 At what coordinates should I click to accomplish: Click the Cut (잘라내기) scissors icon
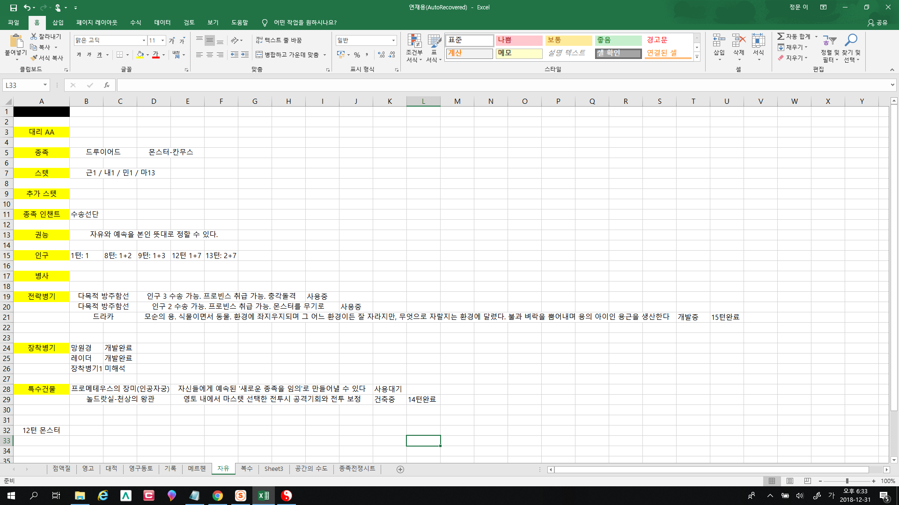tap(34, 36)
